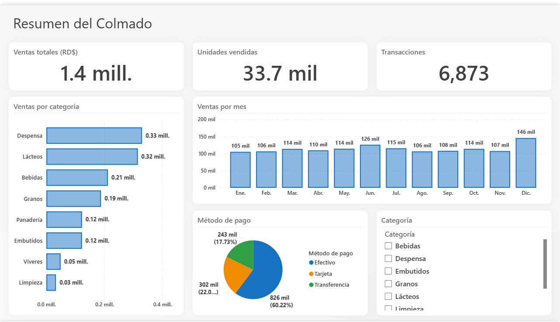This screenshot has width=560, height=322.
Task: Toggle the Lácteos category checkbox
Action: tap(388, 296)
